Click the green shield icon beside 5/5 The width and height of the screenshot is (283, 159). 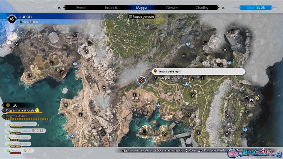(x=21, y=22)
